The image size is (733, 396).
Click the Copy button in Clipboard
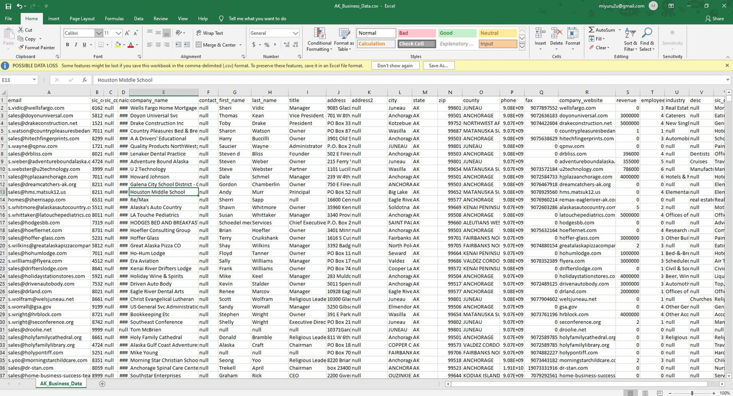point(26,39)
